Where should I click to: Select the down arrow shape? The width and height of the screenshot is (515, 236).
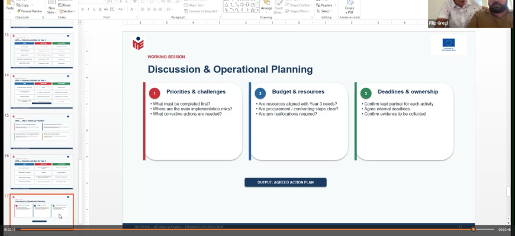[247, 5]
